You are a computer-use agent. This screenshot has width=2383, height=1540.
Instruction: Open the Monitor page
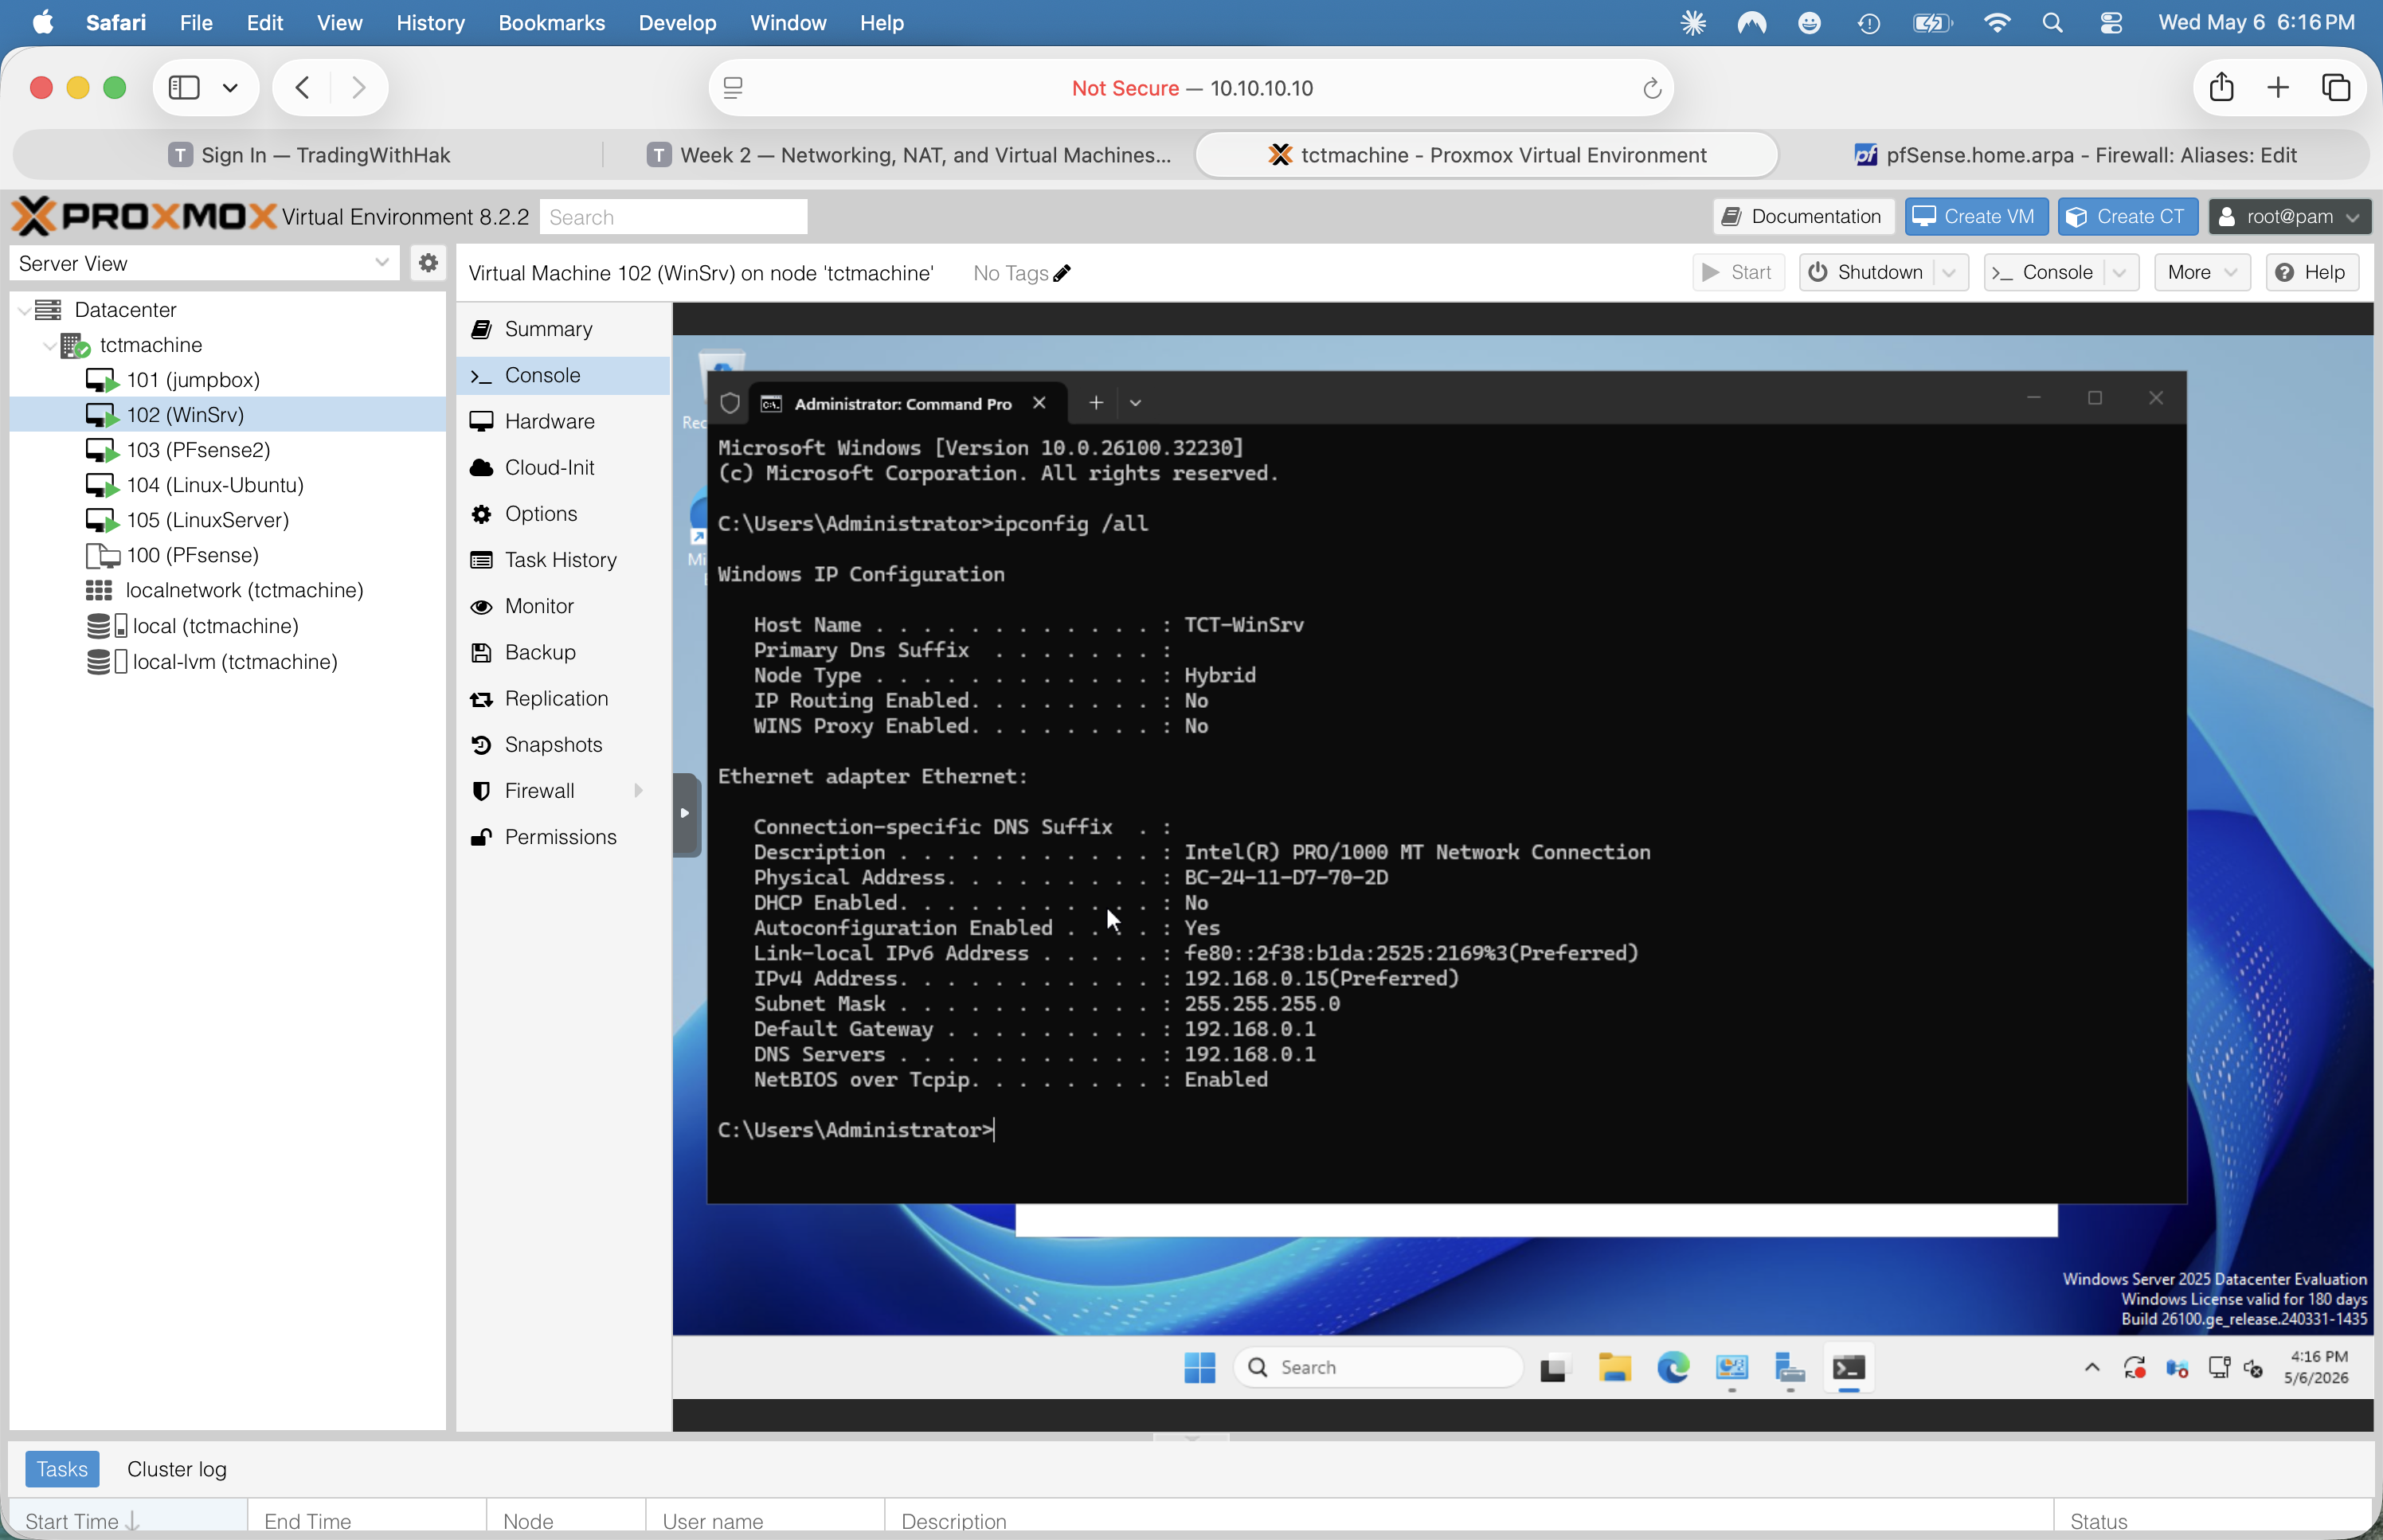(x=563, y=606)
